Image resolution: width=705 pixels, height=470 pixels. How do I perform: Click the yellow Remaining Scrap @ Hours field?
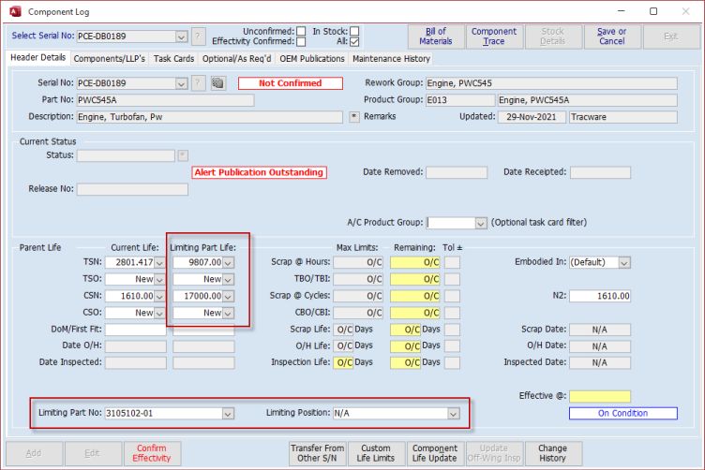pos(414,262)
